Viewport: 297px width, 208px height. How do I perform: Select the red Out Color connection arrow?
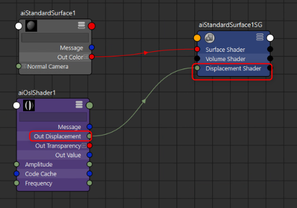coord(146,52)
